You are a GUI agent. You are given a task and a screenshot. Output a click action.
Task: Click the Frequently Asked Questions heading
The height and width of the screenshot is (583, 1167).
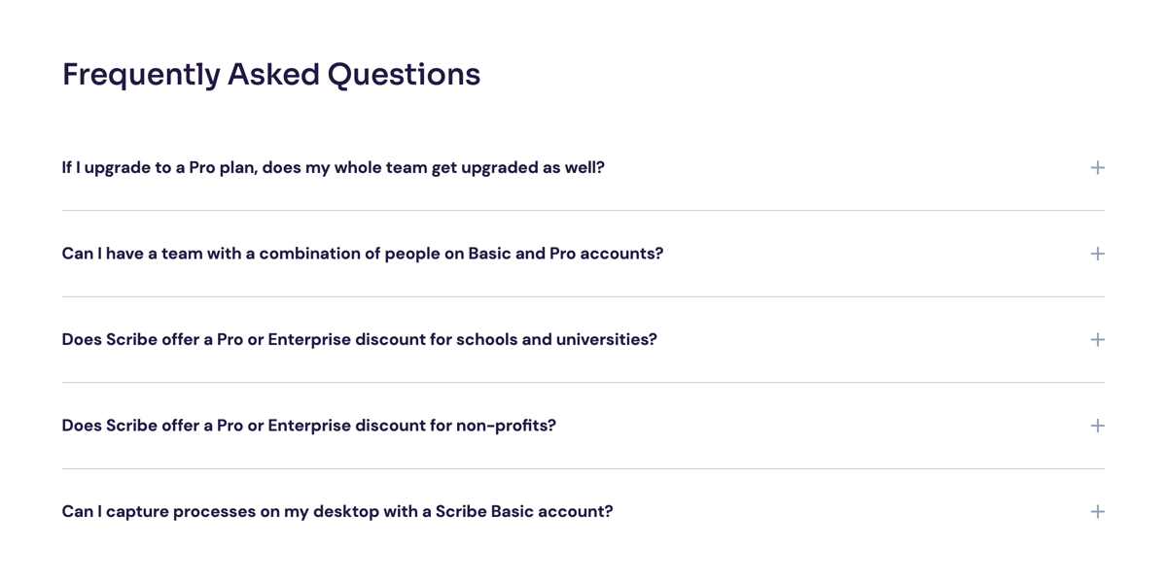[x=271, y=74]
